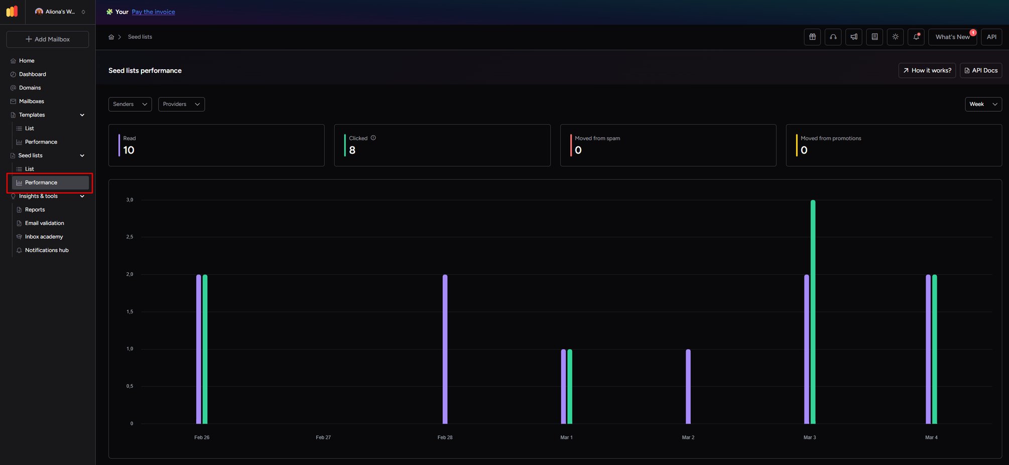This screenshot has width=1009, height=465.
Task: Click the Add Mailbox button
Action: 48,39
